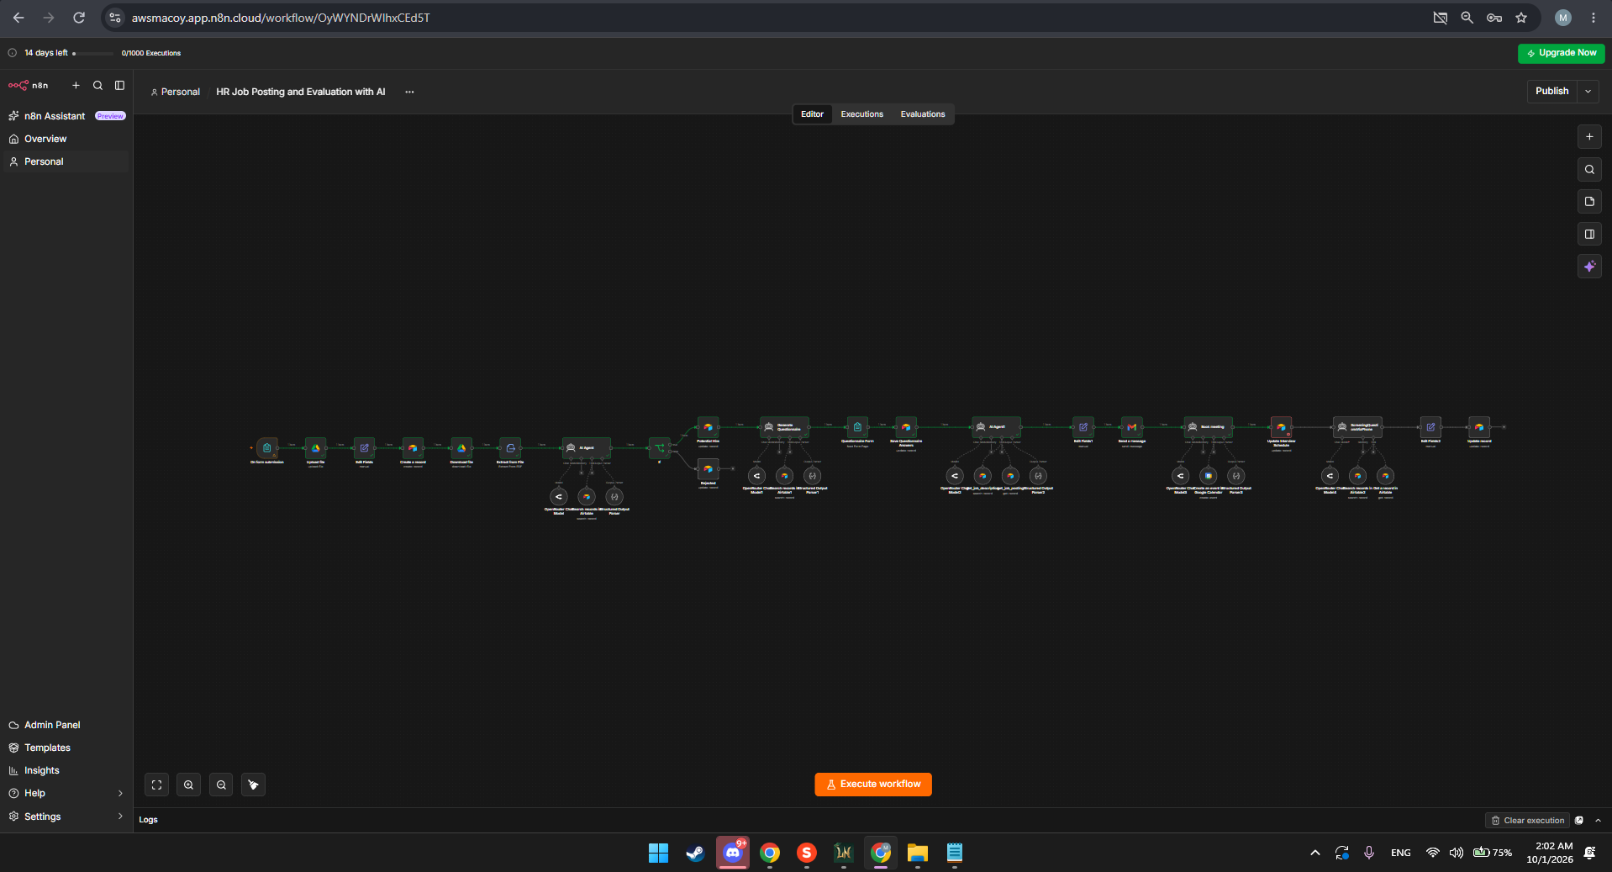1612x872 pixels.
Task: Click the Execute workflow button
Action: (x=873, y=784)
